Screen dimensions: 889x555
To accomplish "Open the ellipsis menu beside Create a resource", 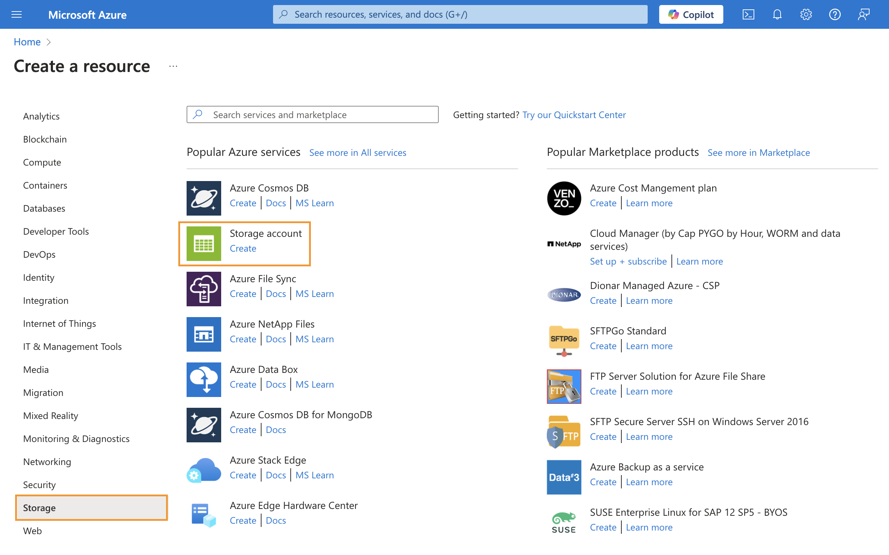I will tap(173, 67).
